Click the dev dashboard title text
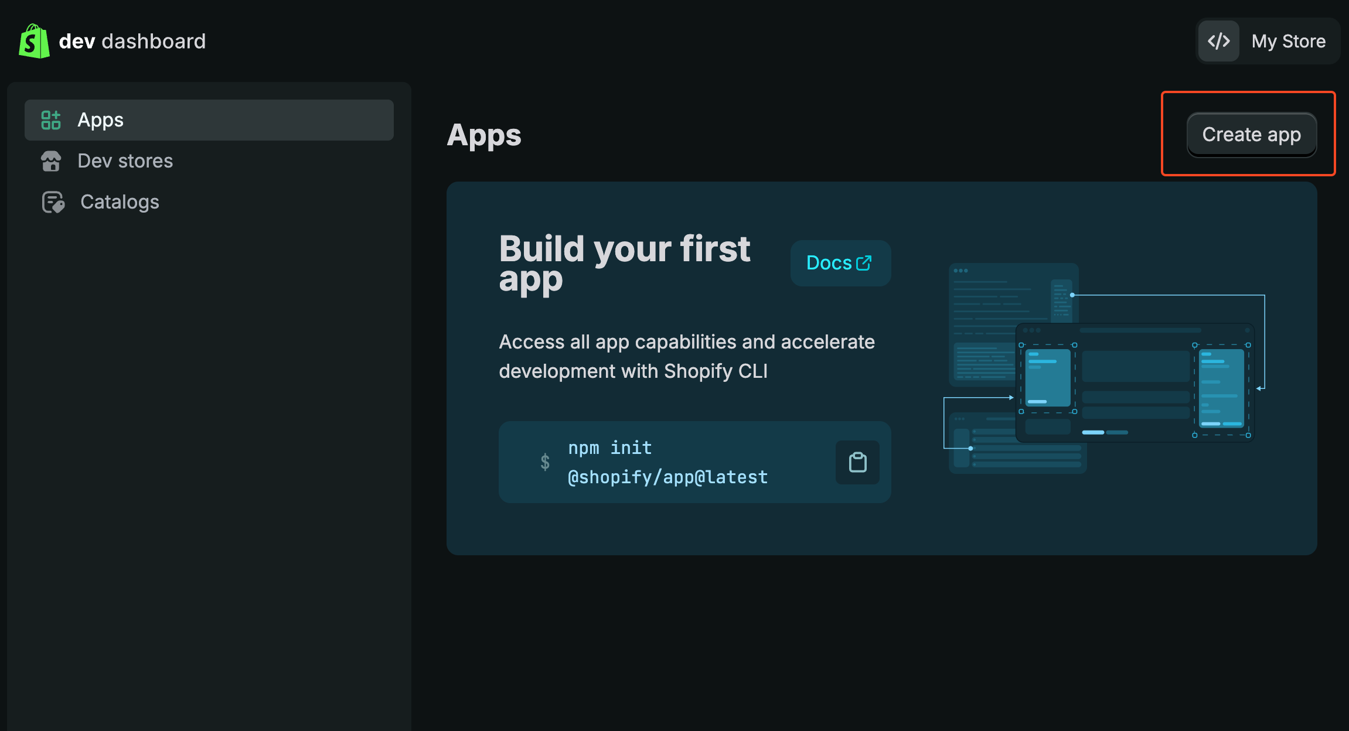The width and height of the screenshot is (1349, 731). click(x=132, y=41)
